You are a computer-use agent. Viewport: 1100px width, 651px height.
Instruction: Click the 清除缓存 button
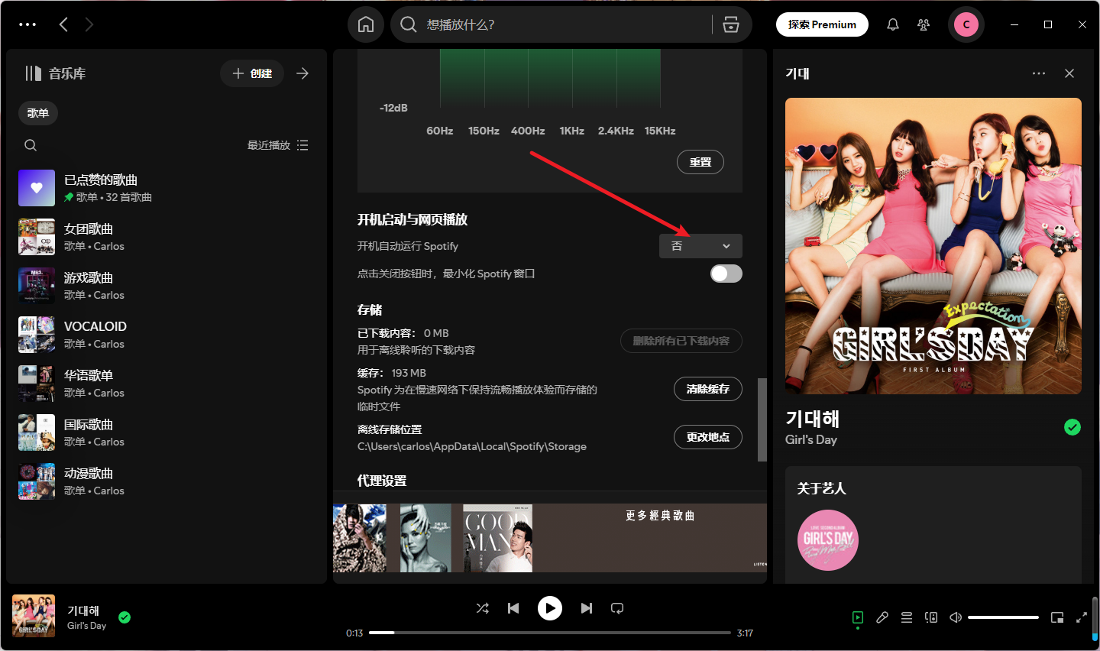pyautogui.click(x=708, y=389)
